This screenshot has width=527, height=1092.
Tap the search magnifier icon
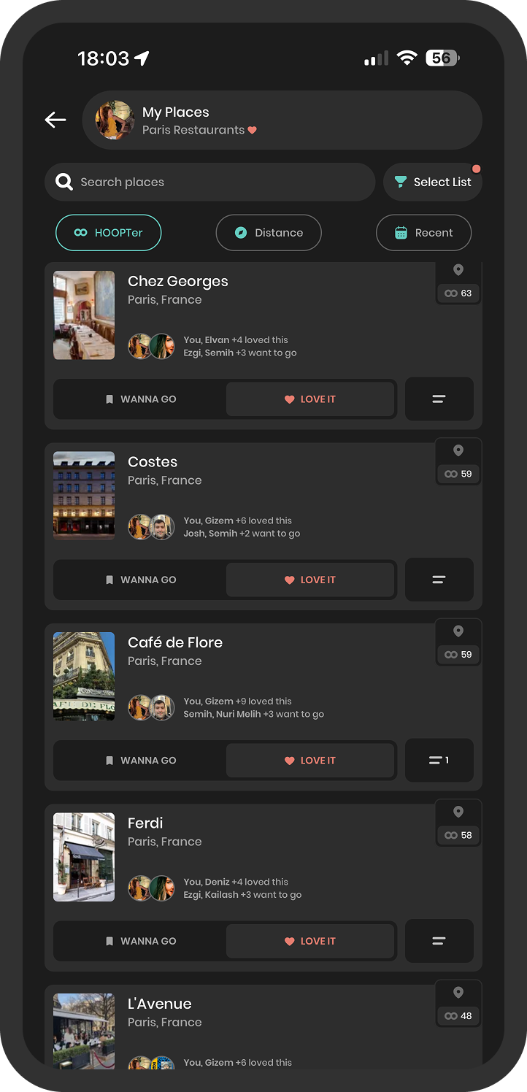click(64, 182)
